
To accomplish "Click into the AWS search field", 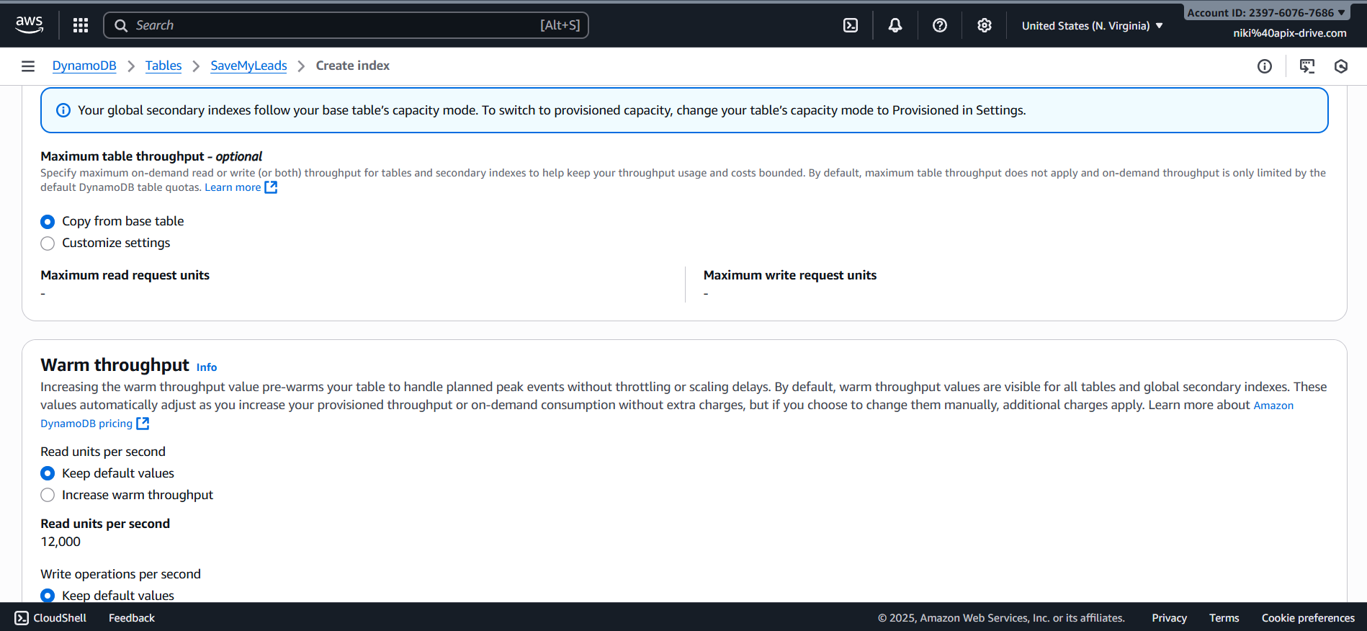I will tap(346, 25).
